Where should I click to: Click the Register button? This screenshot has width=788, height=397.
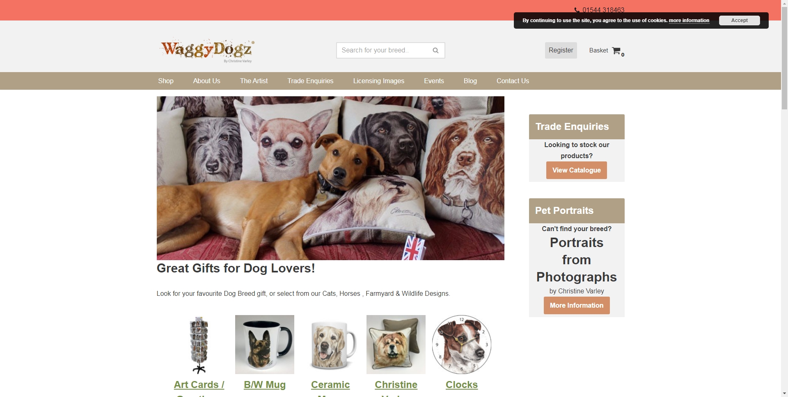click(561, 50)
